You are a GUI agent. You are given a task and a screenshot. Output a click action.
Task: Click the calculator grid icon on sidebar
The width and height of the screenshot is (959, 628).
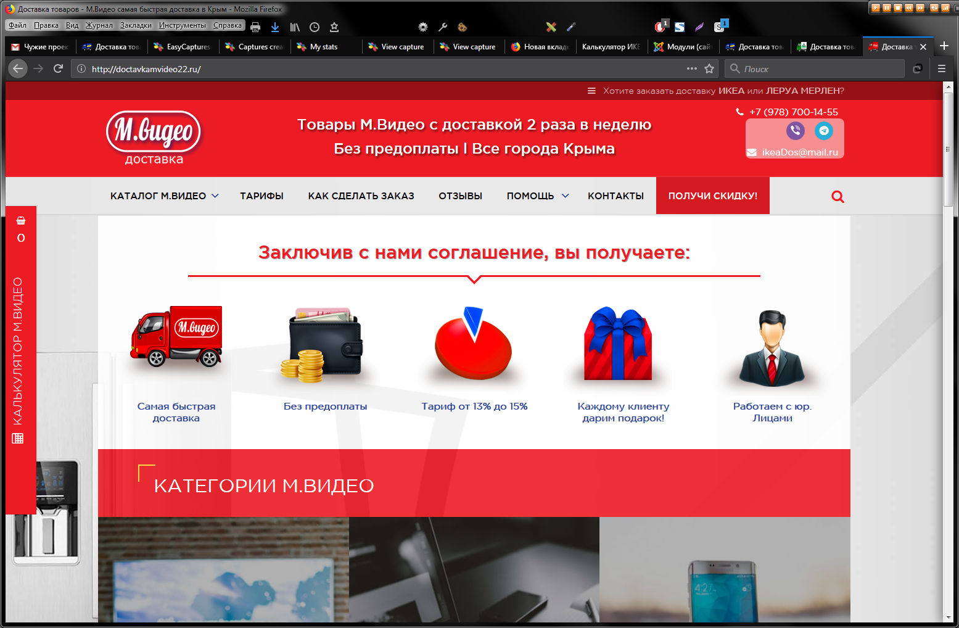(x=18, y=438)
